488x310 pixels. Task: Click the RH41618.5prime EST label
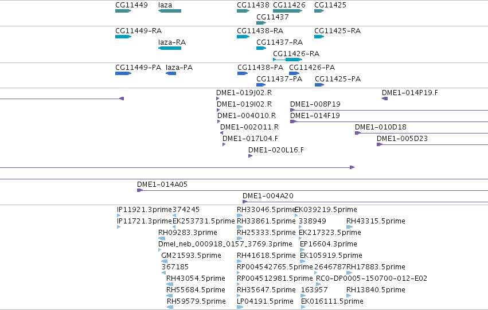pos(266,256)
